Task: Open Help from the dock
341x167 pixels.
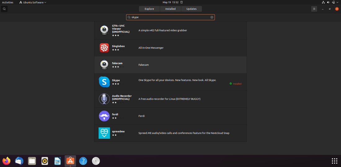Action: pyautogui.click(x=83, y=161)
